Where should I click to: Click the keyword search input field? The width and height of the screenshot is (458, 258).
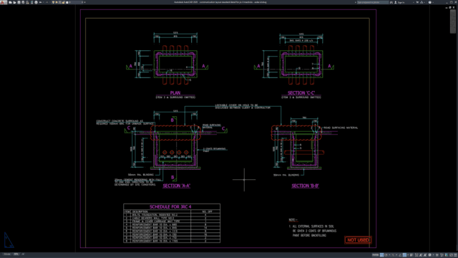click(x=373, y=2)
